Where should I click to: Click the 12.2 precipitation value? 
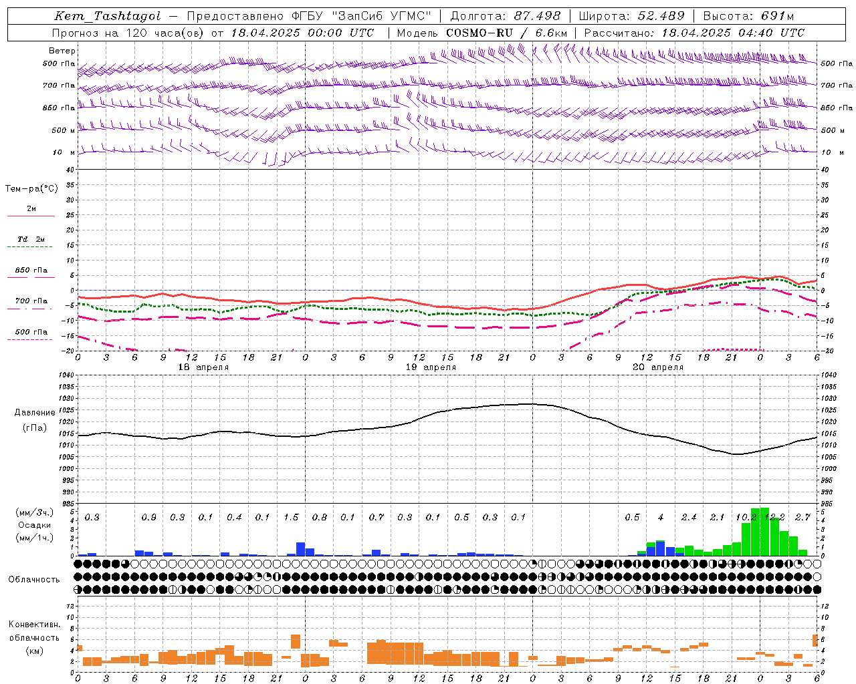774,518
